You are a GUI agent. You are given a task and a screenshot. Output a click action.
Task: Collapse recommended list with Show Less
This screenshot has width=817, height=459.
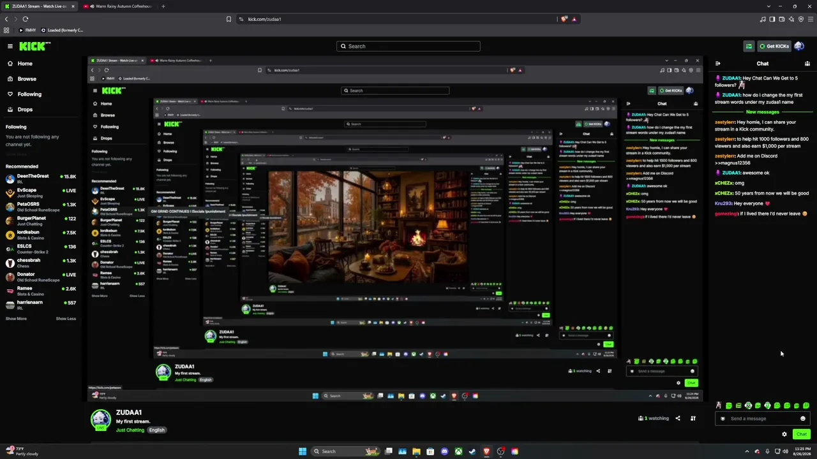pos(66,319)
